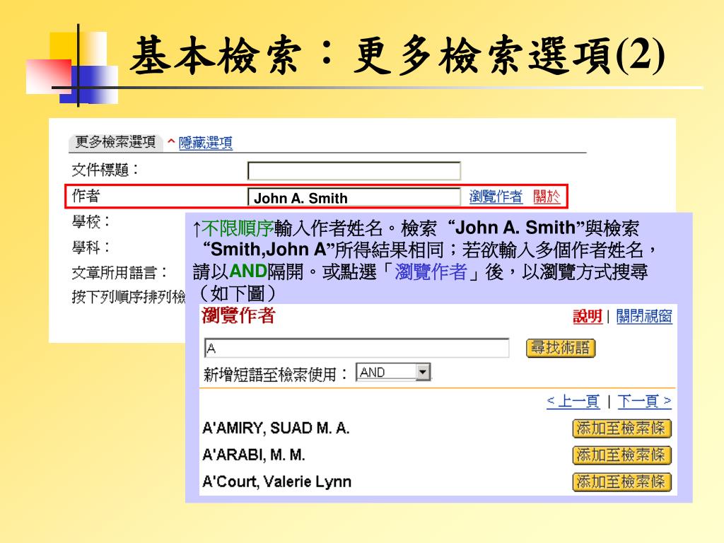Screen dimensions: 724x543
Task: Click the author field containing John A. Smith
Action: (354, 197)
